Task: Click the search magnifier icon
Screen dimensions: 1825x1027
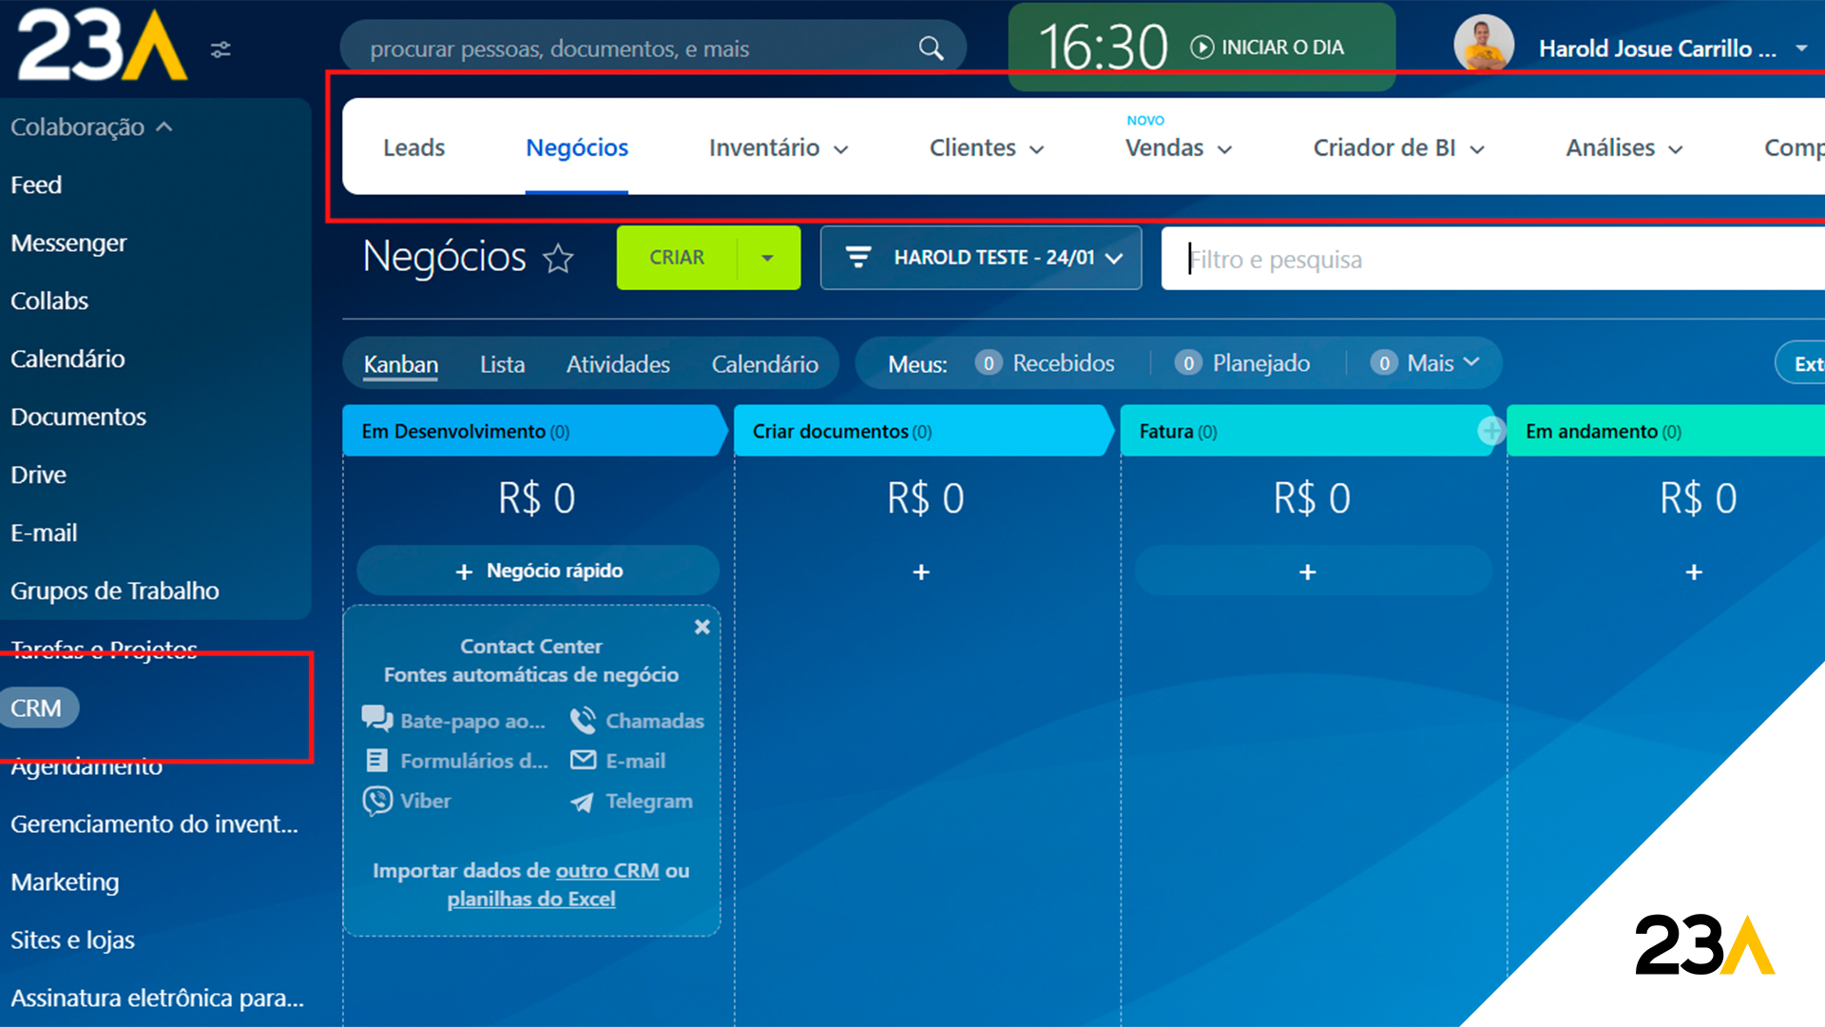Action: (931, 48)
